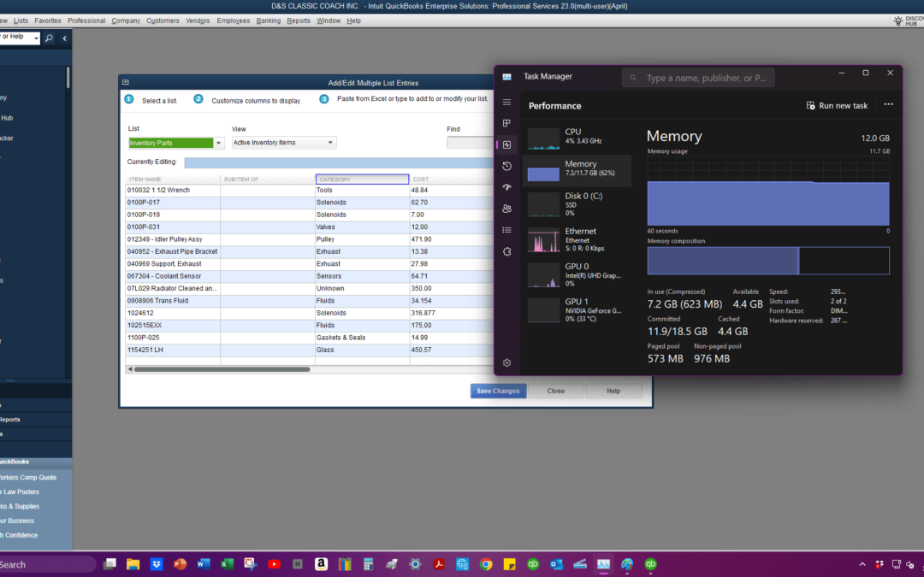Click the COST column header

452,179
